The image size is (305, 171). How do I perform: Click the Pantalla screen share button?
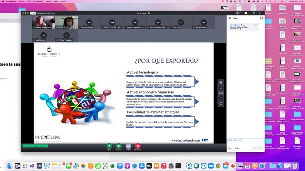coord(128,146)
